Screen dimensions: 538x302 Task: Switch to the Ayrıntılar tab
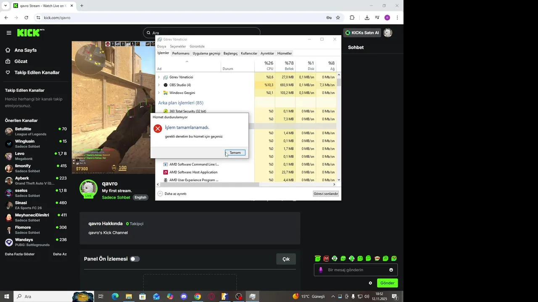(x=267, y=53)
